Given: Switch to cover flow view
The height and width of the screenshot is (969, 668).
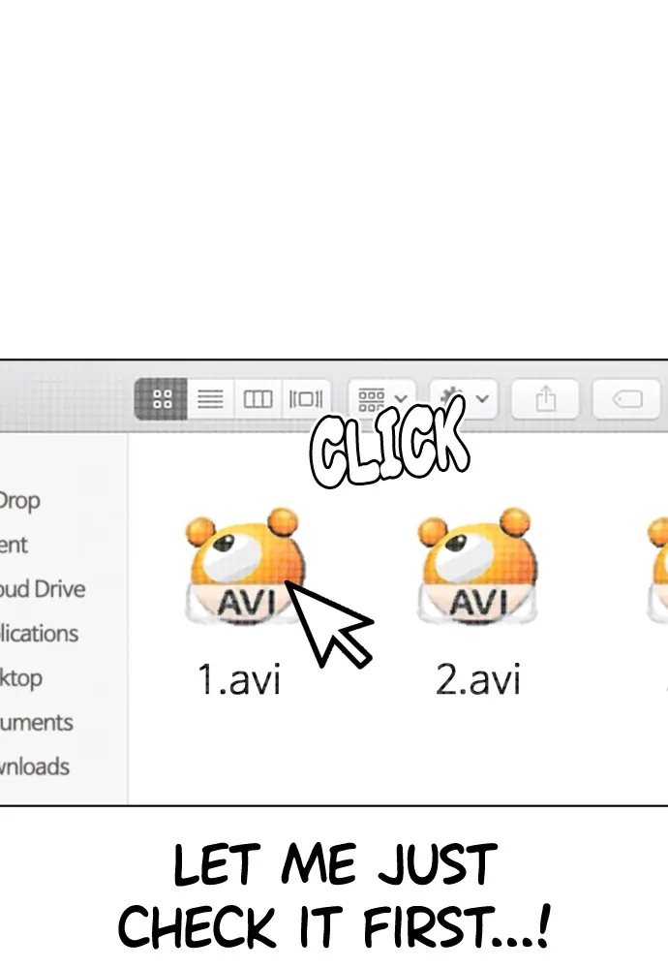Looking at the screenshot, I should (306, 398).
